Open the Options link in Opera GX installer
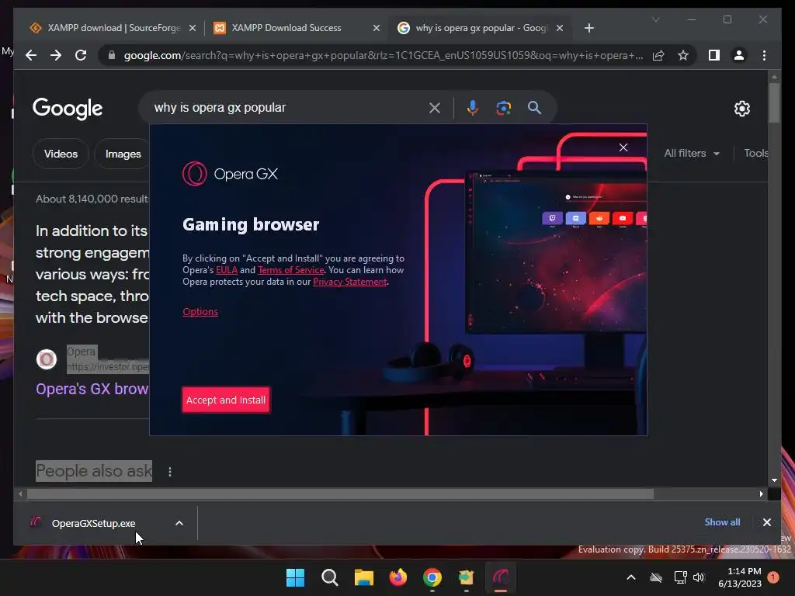The image size is (795, 596). point(200,312)
